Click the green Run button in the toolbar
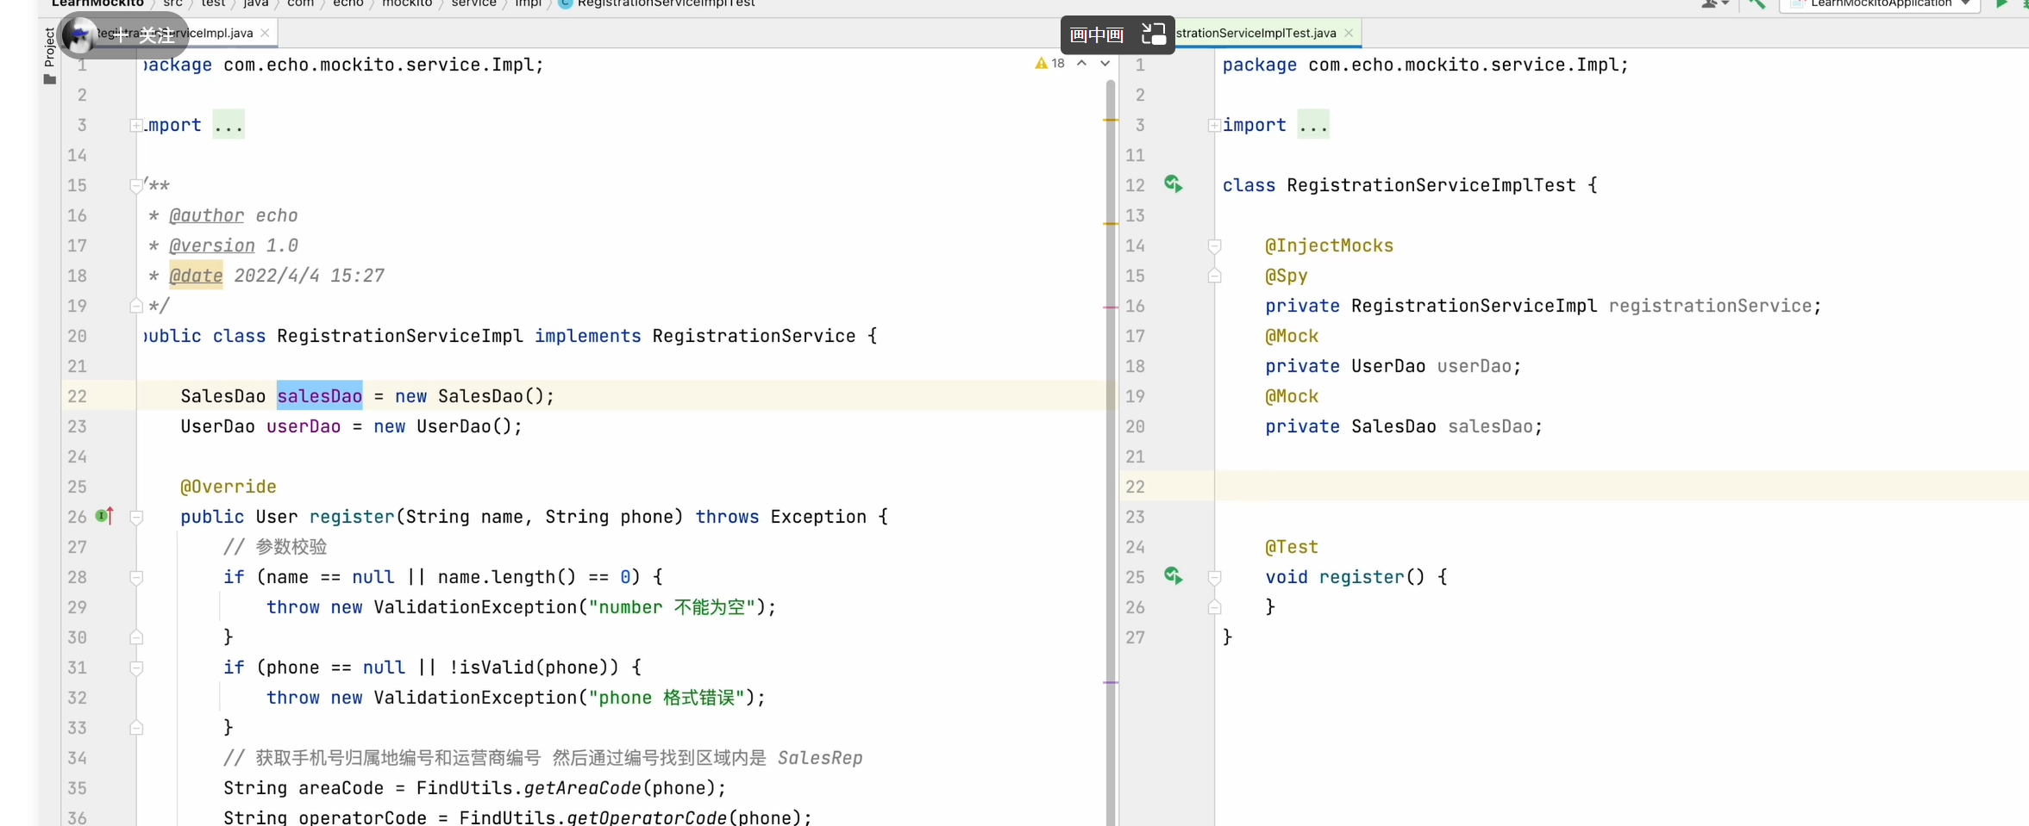Viewport: 2029px width, 826px height. click(2002, 4)
